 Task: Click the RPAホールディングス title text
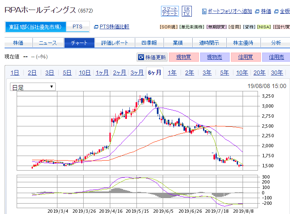click(x=40, y=10)
